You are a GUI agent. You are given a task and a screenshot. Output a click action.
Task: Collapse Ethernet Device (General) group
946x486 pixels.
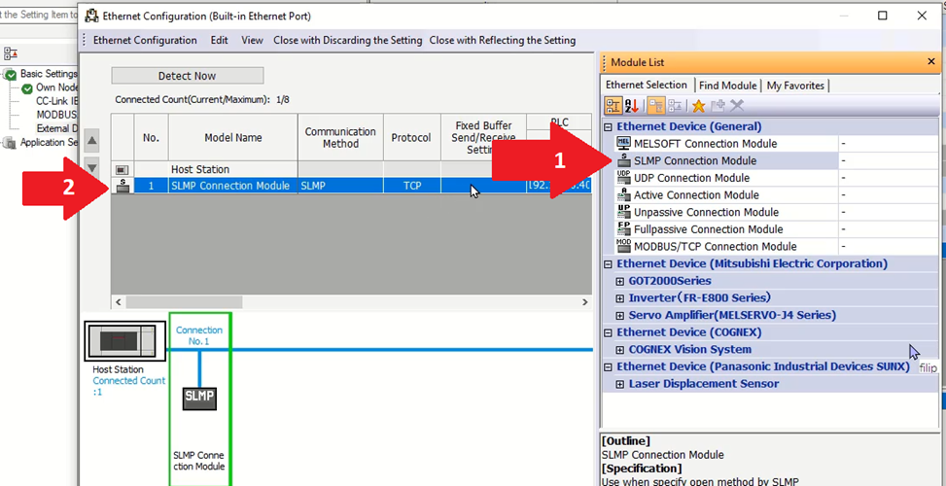[609, 126]
